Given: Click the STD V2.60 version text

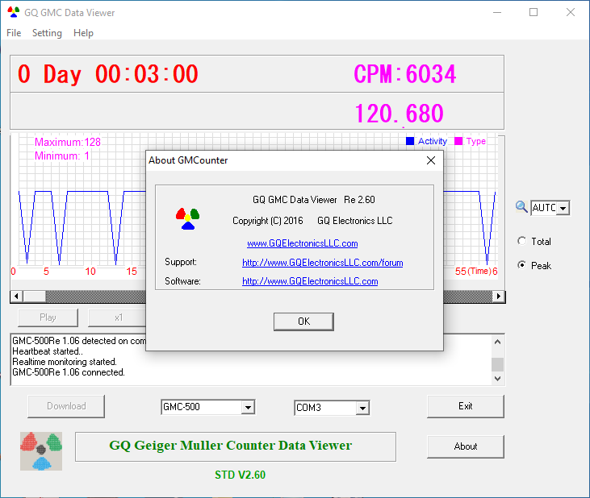Looking at the screenshot, I should [240, 475].
